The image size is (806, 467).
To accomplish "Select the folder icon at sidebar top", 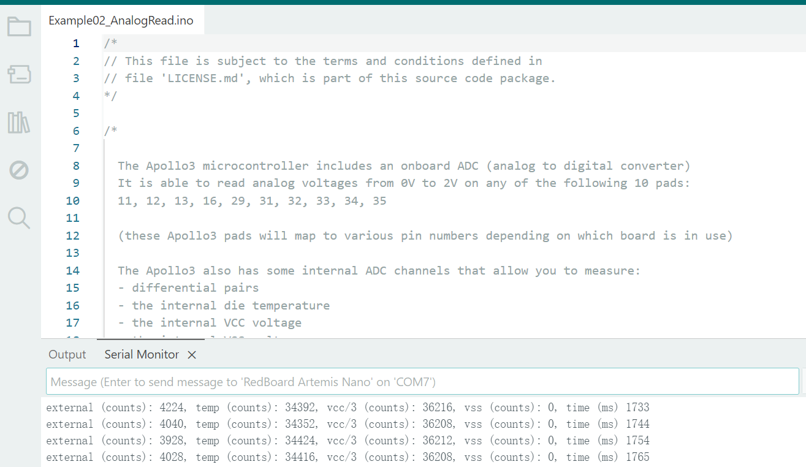I will point(18,26).
